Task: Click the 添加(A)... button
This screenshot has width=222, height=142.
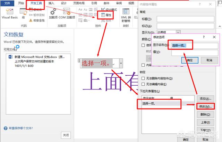Action: coord(205,98)
